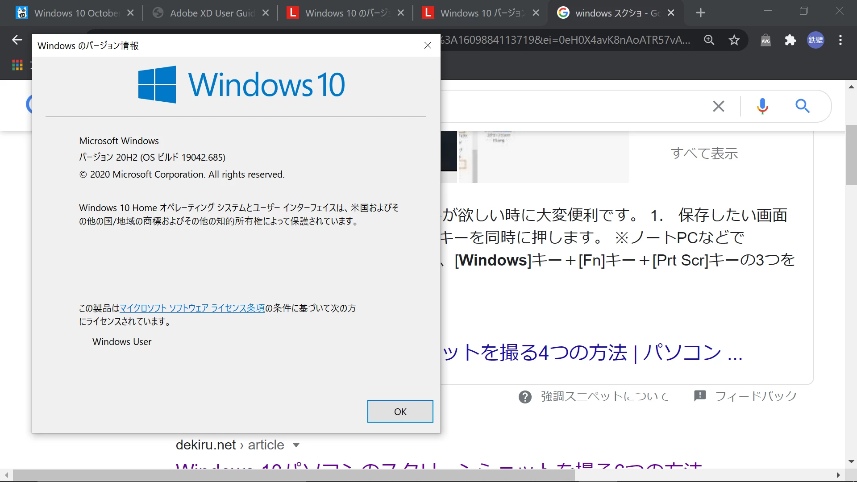Click すべて表示 to show all images
The width and height of the screenshot is (857, 482).
[704, 154]
